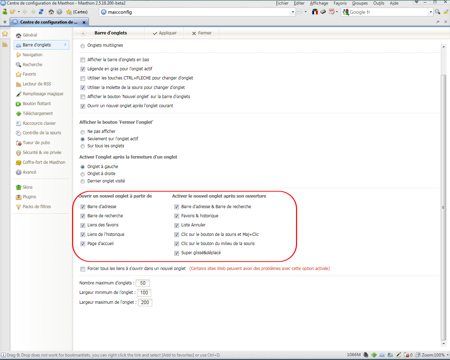Click the vertical scrollbar thumb
Viewport: 450px width, 360px height.
pos(443,207)
